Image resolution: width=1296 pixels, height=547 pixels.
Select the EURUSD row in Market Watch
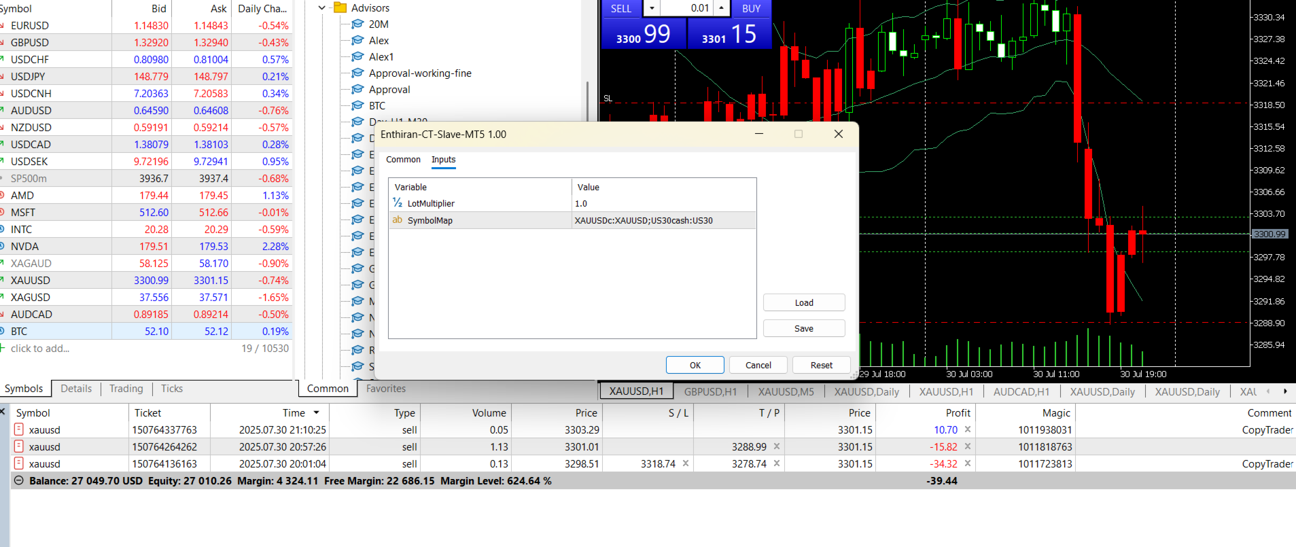point(146,25)
